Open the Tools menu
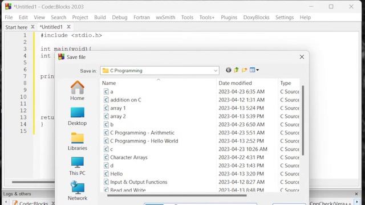This screenshot has height=205, width=365. click(187, 18)
